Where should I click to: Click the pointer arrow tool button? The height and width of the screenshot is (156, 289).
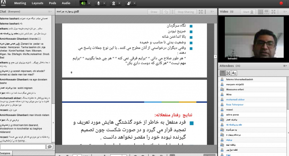click(166, 12)
